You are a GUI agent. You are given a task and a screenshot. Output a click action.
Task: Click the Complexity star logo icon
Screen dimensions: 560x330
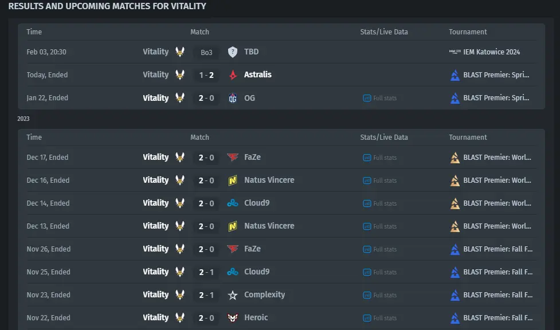233,295
